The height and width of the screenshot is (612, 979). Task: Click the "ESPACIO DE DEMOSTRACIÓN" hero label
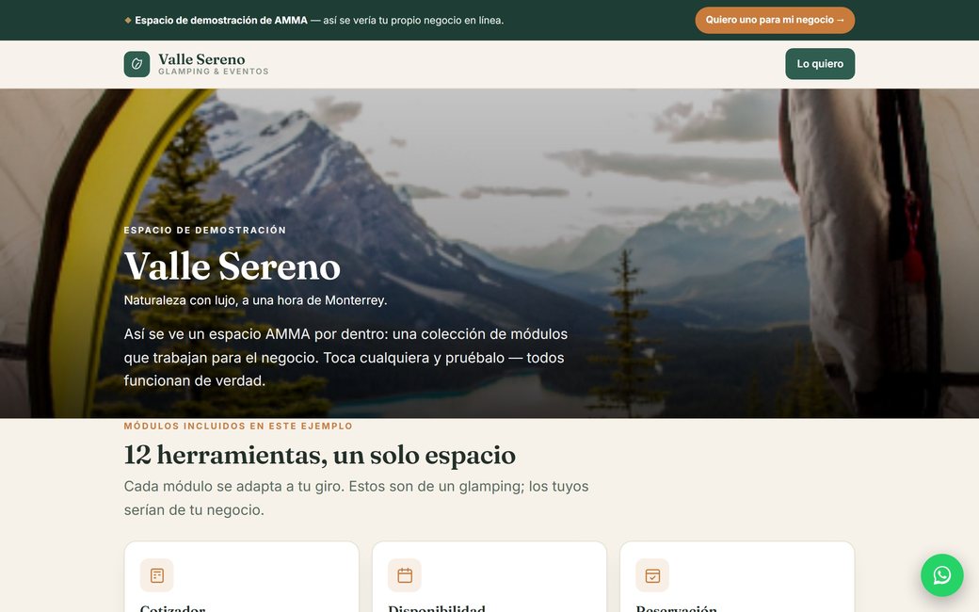[x=205, y=230]
